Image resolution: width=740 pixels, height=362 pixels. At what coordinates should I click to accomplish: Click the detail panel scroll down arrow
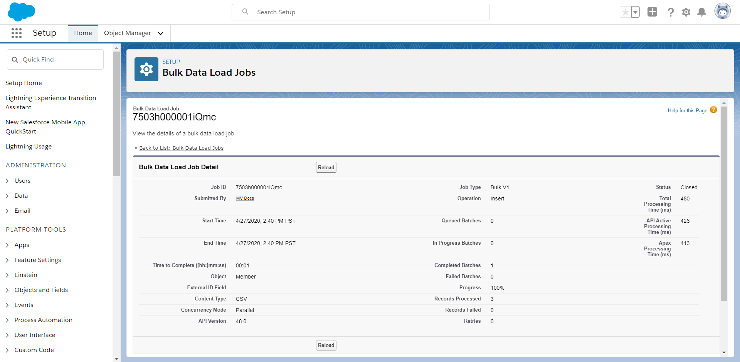point(724,352)
